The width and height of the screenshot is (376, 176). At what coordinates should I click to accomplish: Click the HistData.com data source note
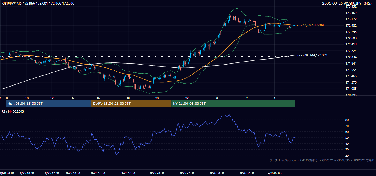tap(322, 160)
